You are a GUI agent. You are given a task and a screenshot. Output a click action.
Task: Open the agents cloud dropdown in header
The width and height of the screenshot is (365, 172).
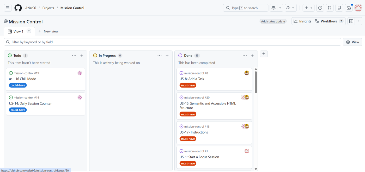tap(291, 8)
